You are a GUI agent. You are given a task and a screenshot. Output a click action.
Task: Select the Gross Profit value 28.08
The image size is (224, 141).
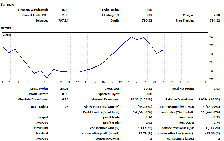64,89
